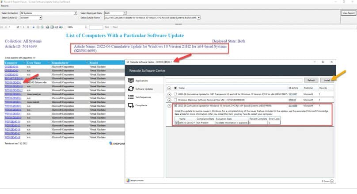Viewport: 357px width, 194px height.
Task: Click the Print Layout toolbar icon
Action: coord(52,27)
